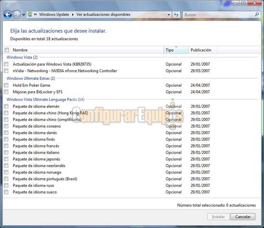The width and height of the screenshot is (264, 228).
Task: Check the 'Paquete de idioma alemán' checkbox
Action: click(6, 106)
